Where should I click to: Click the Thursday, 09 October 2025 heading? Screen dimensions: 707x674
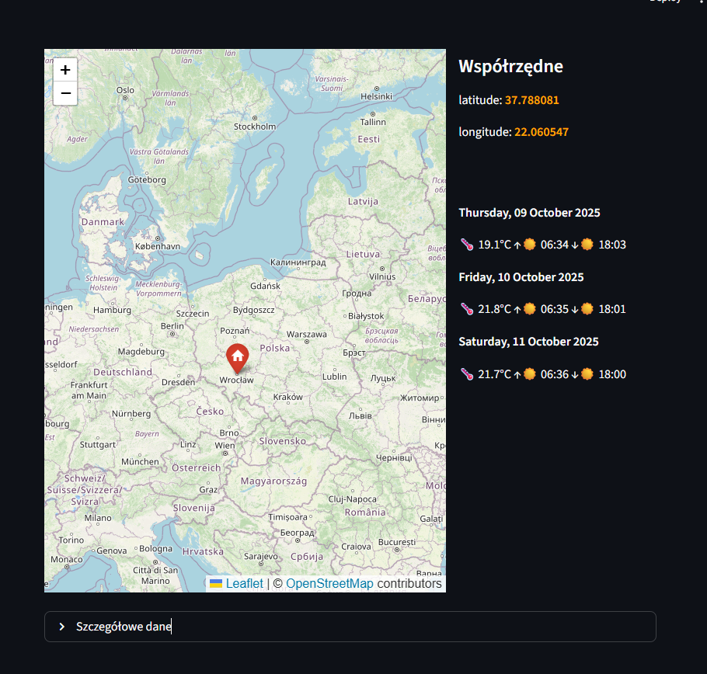[529, 213]
